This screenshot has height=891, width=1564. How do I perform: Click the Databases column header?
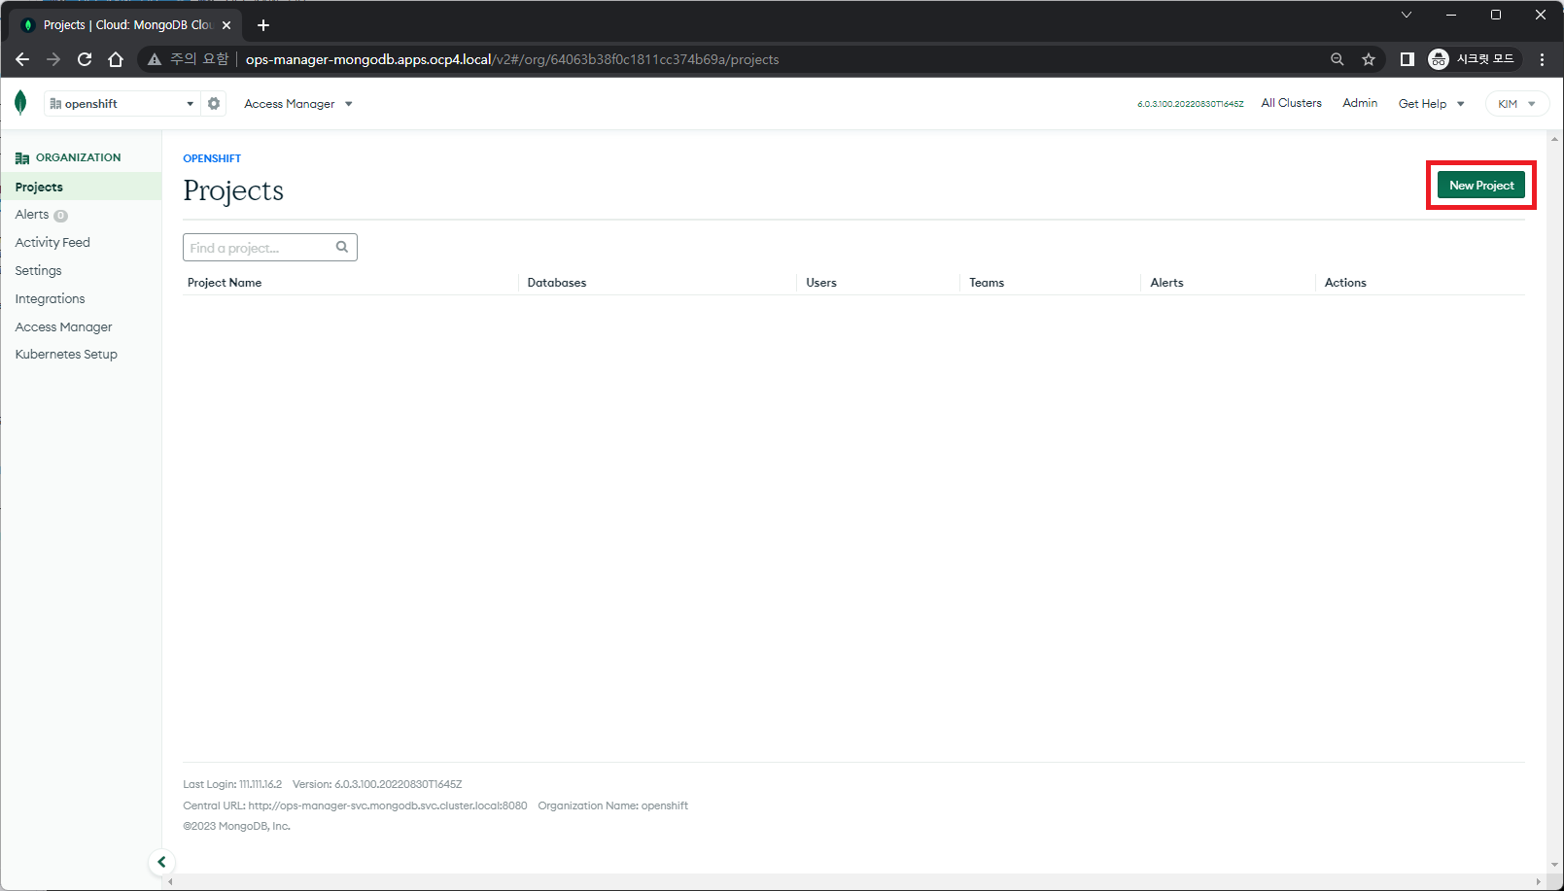557,283
